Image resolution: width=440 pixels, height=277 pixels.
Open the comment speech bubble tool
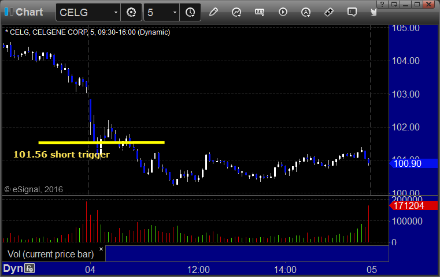(x=352, y=12)
